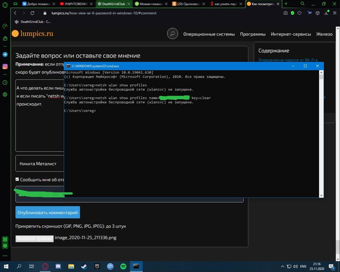Click the cmd window scroll down arrow
The height and width of the screenshot is (272, 340).
pyautogui.click(x=321, y=195)
